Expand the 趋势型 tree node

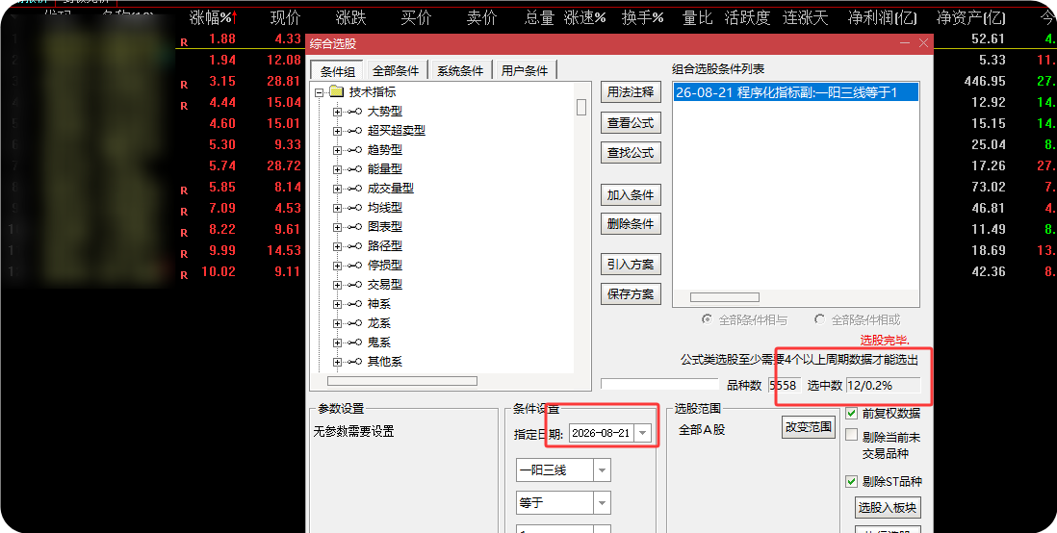pos(337,150)
